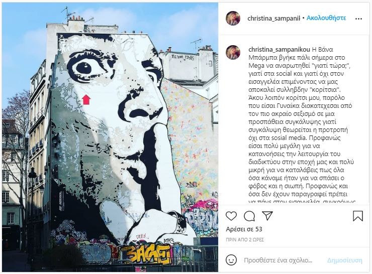Select the large painted eye on the mural
Screen dimensions: 372x274
84,68
